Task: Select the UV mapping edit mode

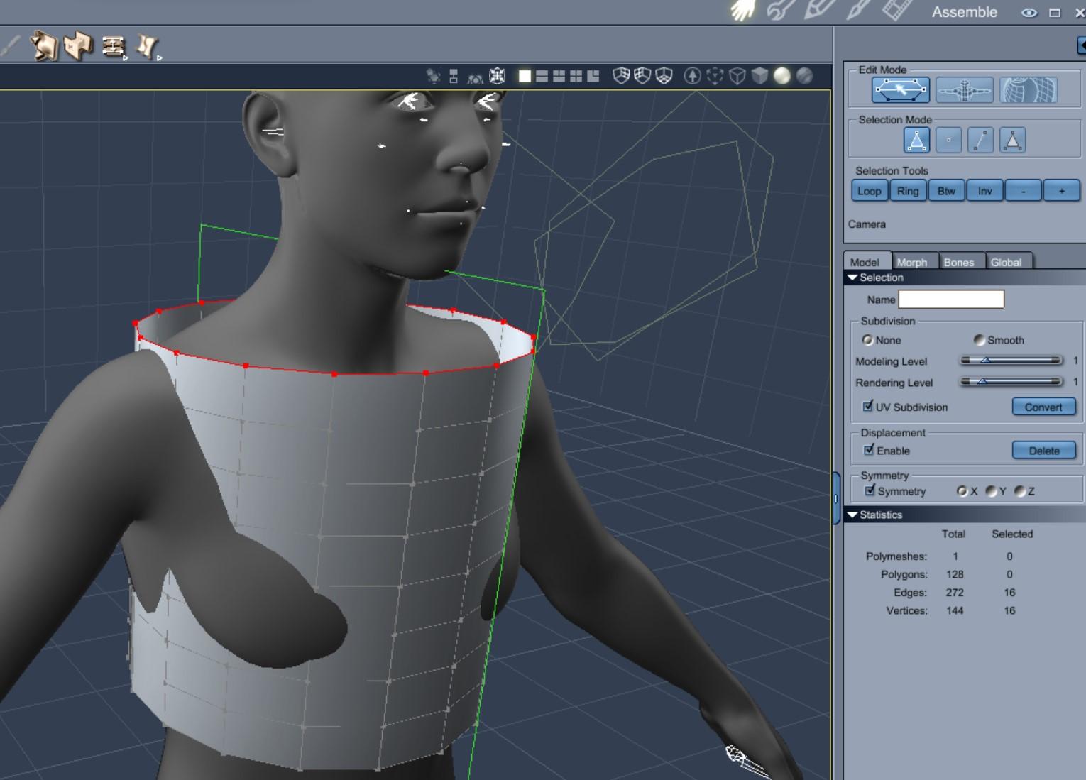Action: click(x=1029, y=90)
